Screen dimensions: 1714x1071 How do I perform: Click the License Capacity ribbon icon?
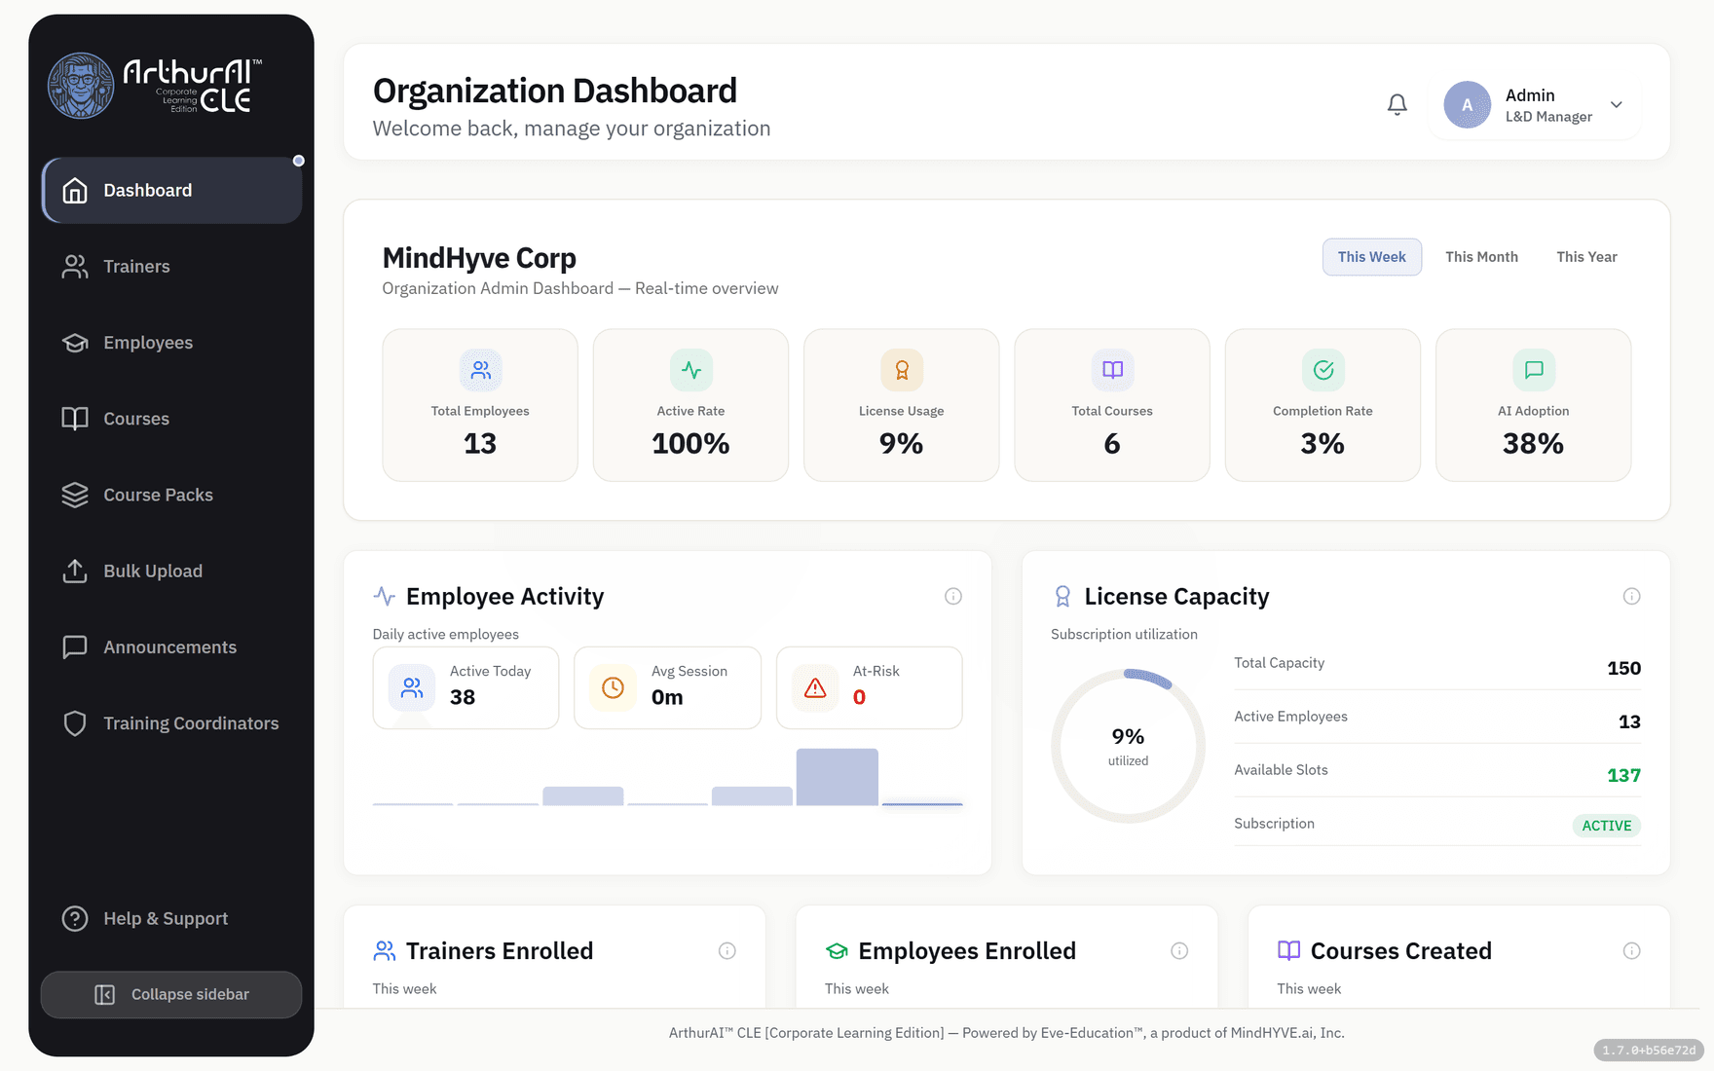click(x=1062, y=596)
